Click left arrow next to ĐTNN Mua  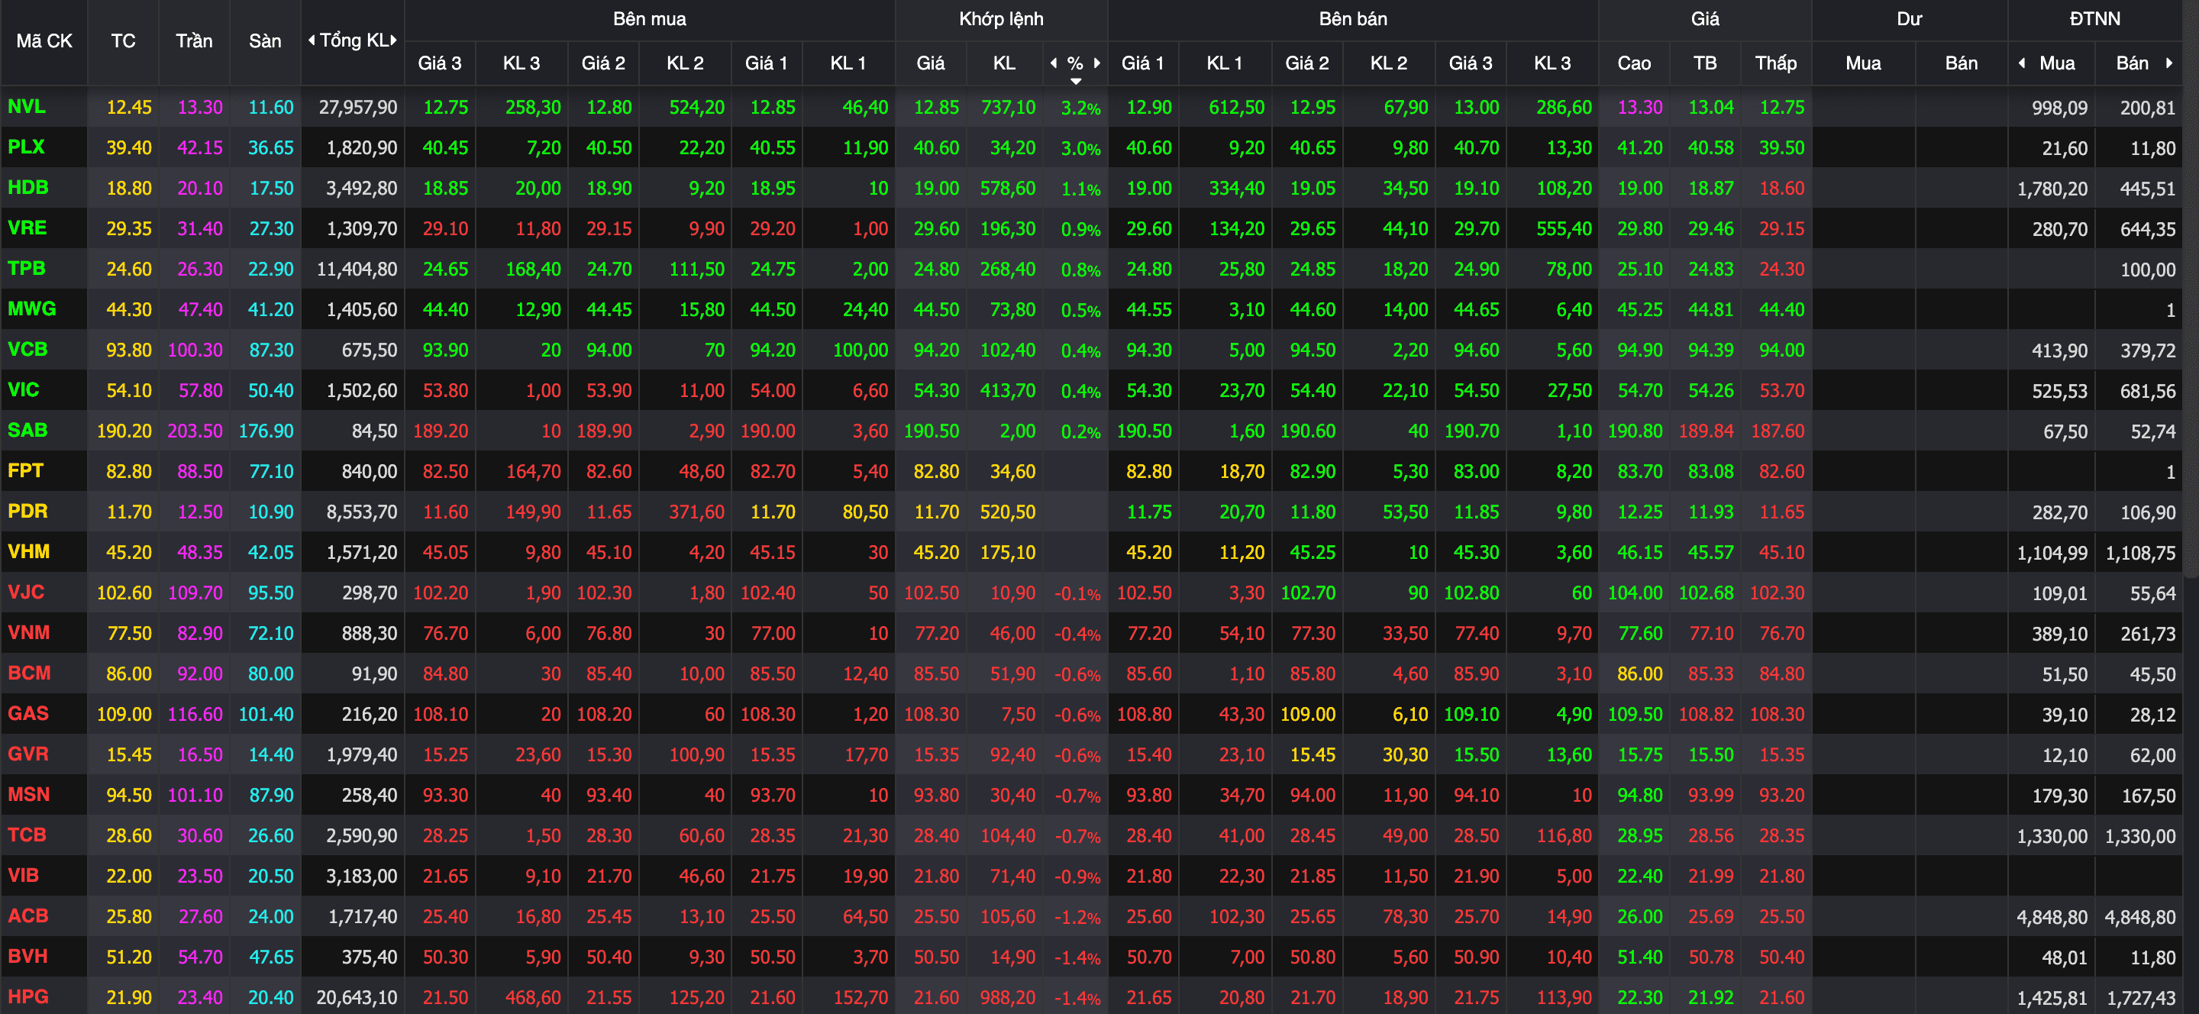click(2021, 63)
